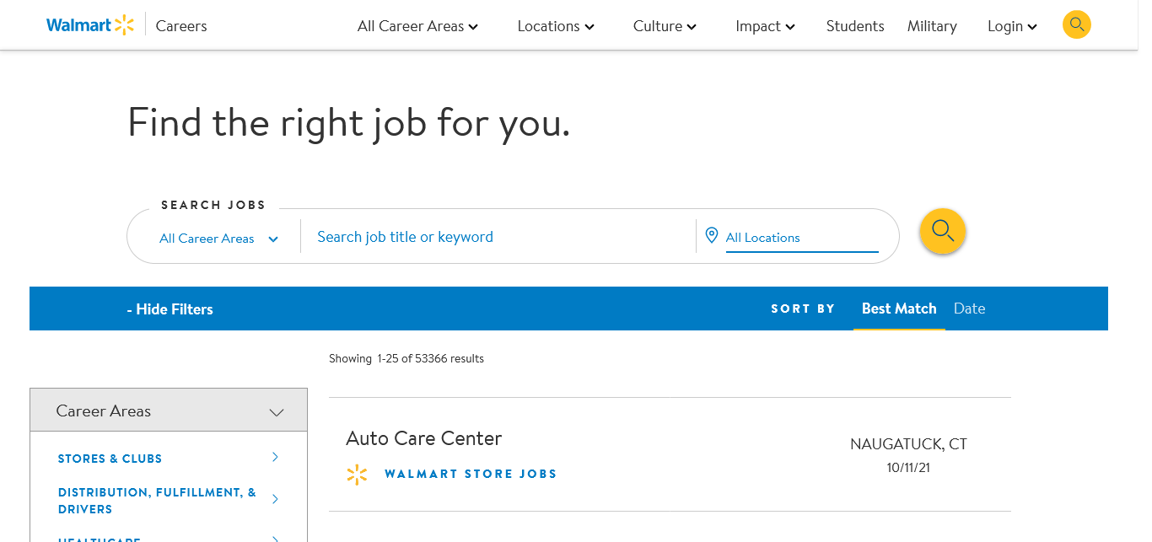Screen dimensions: 1152x542
Task: Open the All Career Areas search dropdown
Action: pyautogui.click(x=218, y=239)
